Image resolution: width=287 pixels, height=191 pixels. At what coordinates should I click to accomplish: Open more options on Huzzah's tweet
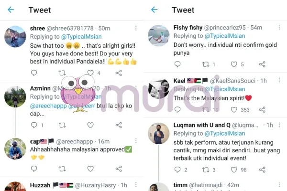coord(136,185)
